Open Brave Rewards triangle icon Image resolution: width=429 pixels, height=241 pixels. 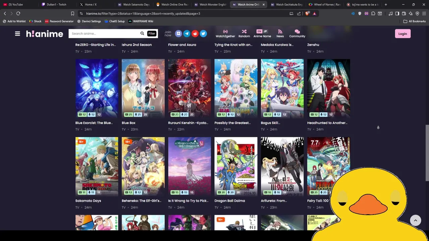tap(314, 13)
